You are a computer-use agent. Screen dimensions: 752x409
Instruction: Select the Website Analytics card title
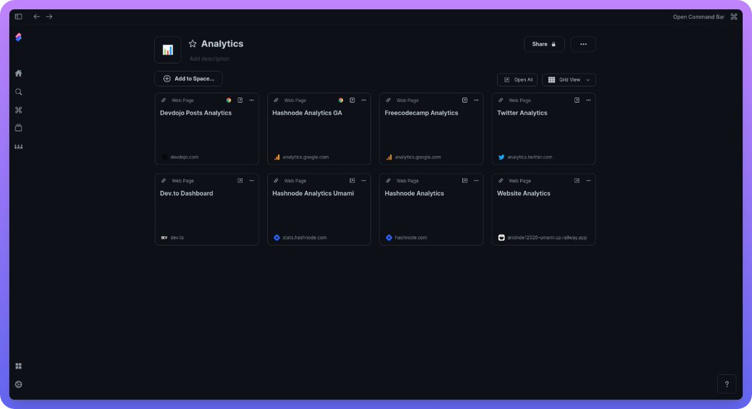[524, 194]
